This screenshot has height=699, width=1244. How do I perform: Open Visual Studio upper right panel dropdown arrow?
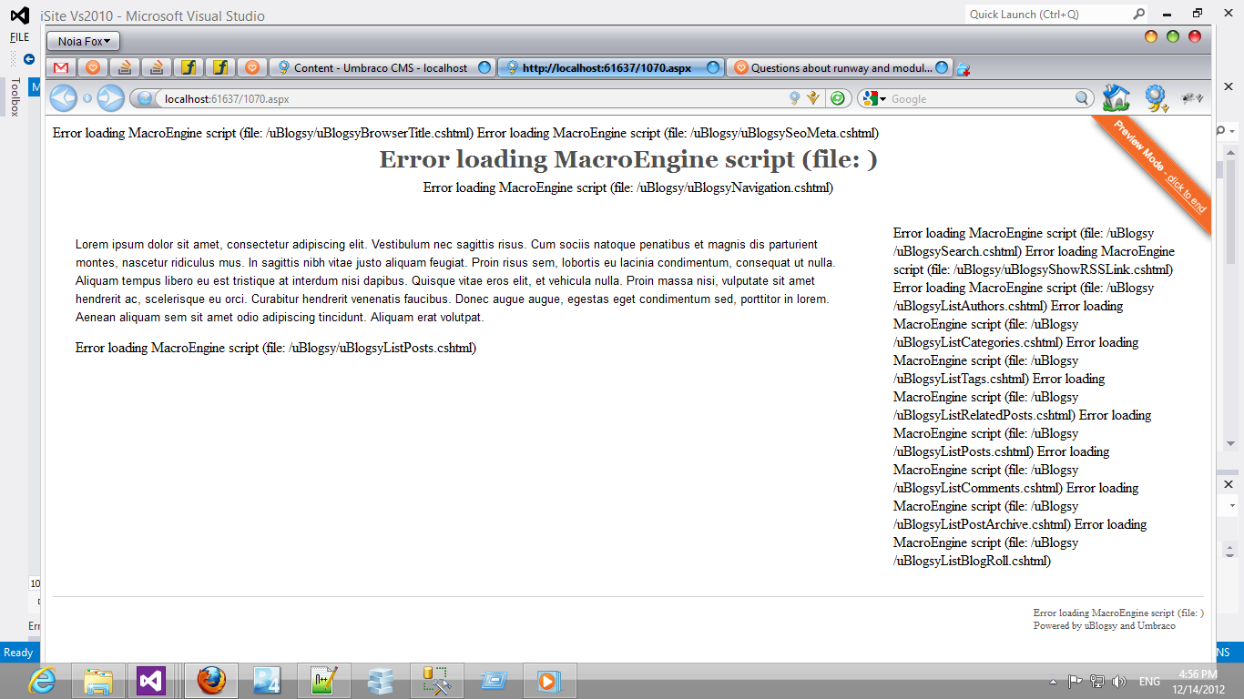(x=1232, y=132)
